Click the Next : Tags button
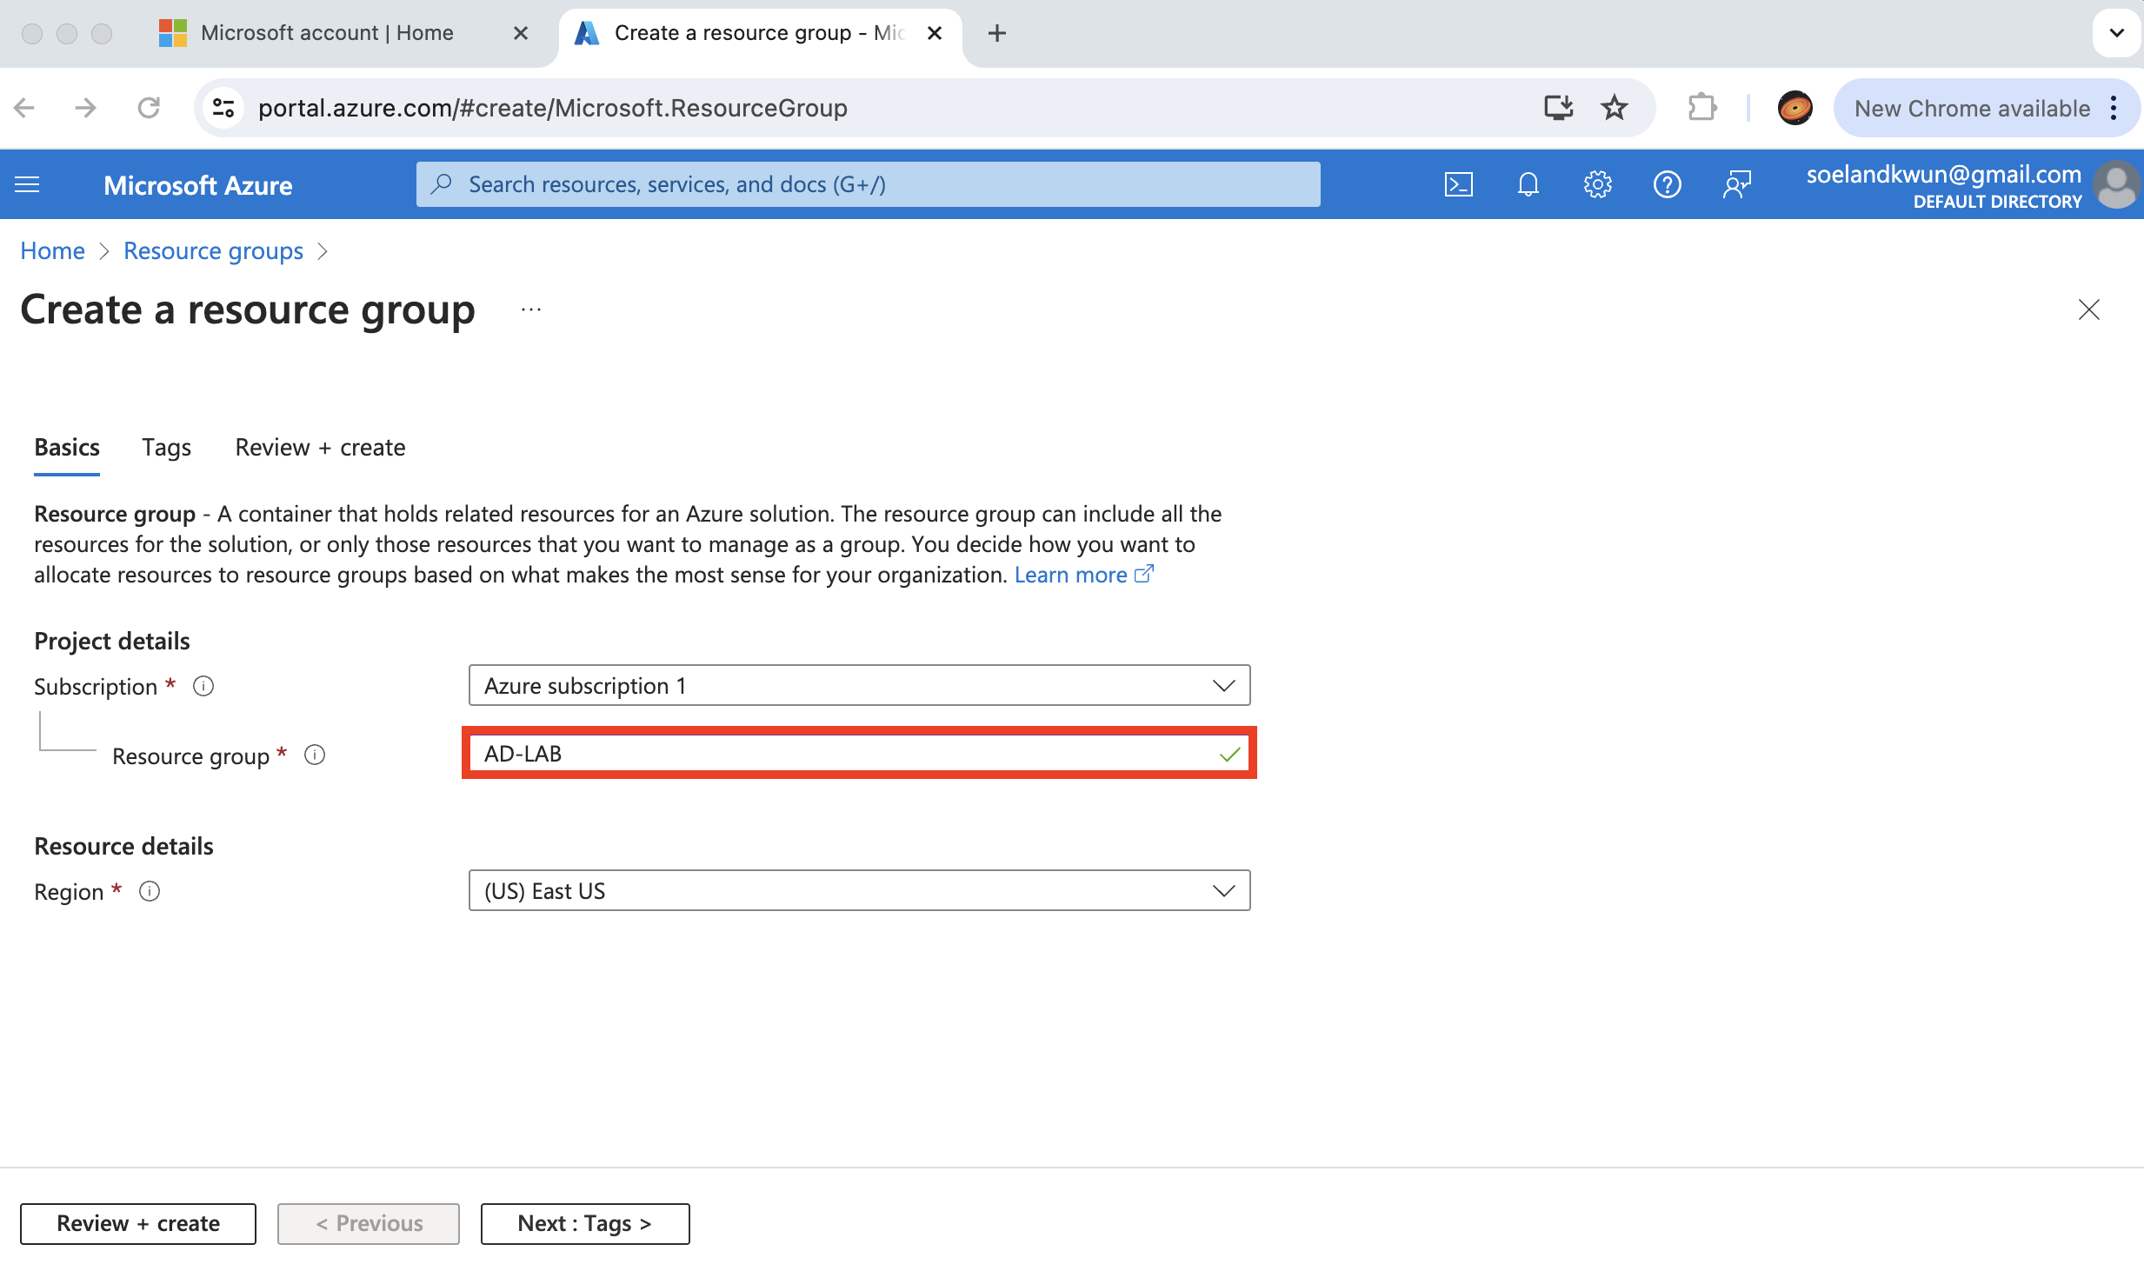The width and height of the screenshot is (2144, 1271). click(x=584, y=1223)
